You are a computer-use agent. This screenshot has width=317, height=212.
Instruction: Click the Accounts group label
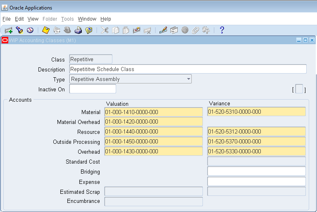point(20,100)
